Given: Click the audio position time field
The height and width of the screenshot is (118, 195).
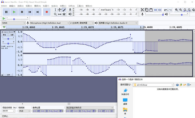Looking at the screenshot, I should [48, 111].
